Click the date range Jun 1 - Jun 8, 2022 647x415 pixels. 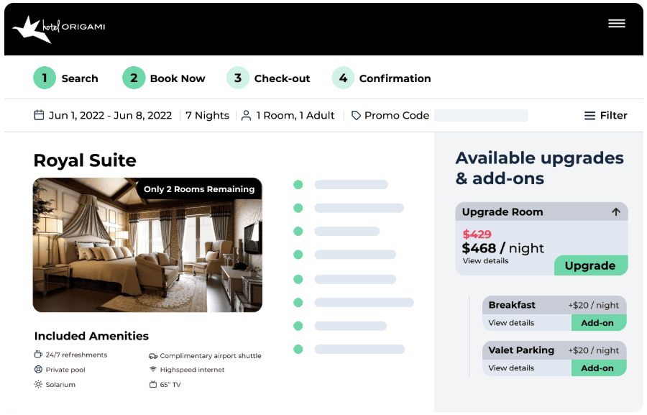tap(110, 115)
